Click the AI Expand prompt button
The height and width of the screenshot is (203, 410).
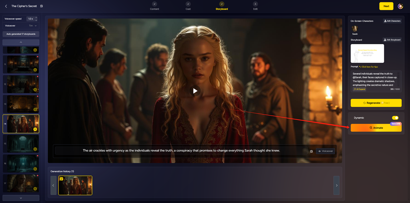click(360, 89)
